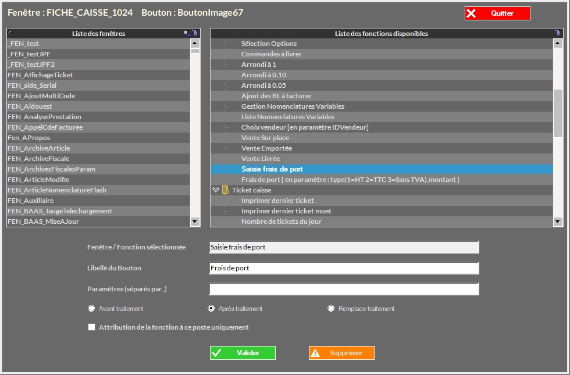This screenshot has width=570, height=375.
Task: Click the red X icon on Quitter
Action: tap(472, 13)
